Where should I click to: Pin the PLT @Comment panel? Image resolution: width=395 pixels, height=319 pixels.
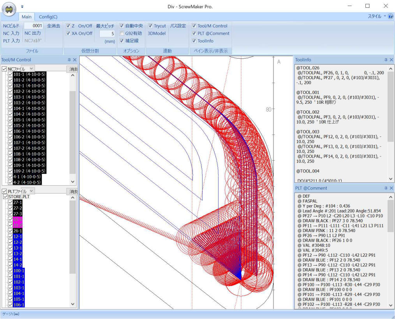click(x=386, y=188)
